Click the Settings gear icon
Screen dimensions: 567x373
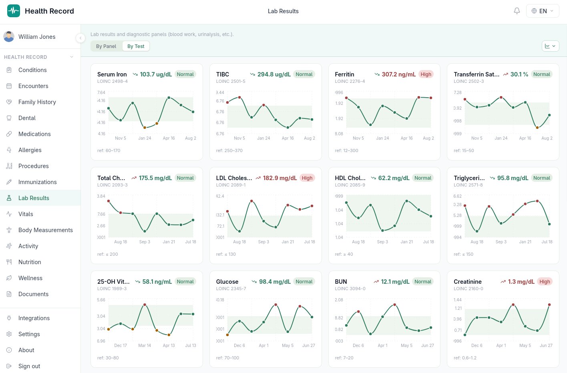(9, 334)
